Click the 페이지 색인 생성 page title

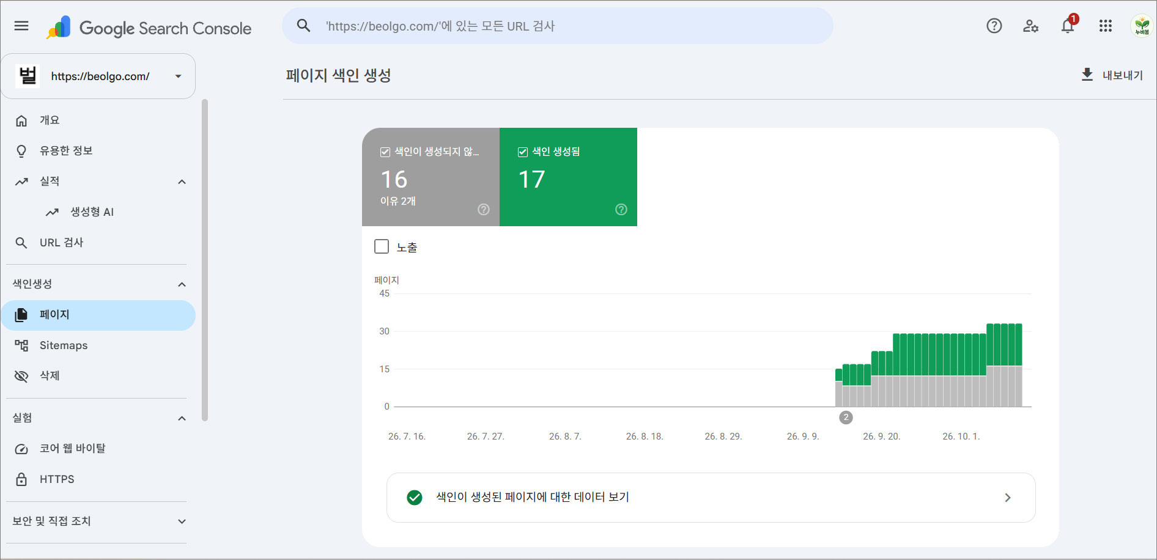(338, 75)
